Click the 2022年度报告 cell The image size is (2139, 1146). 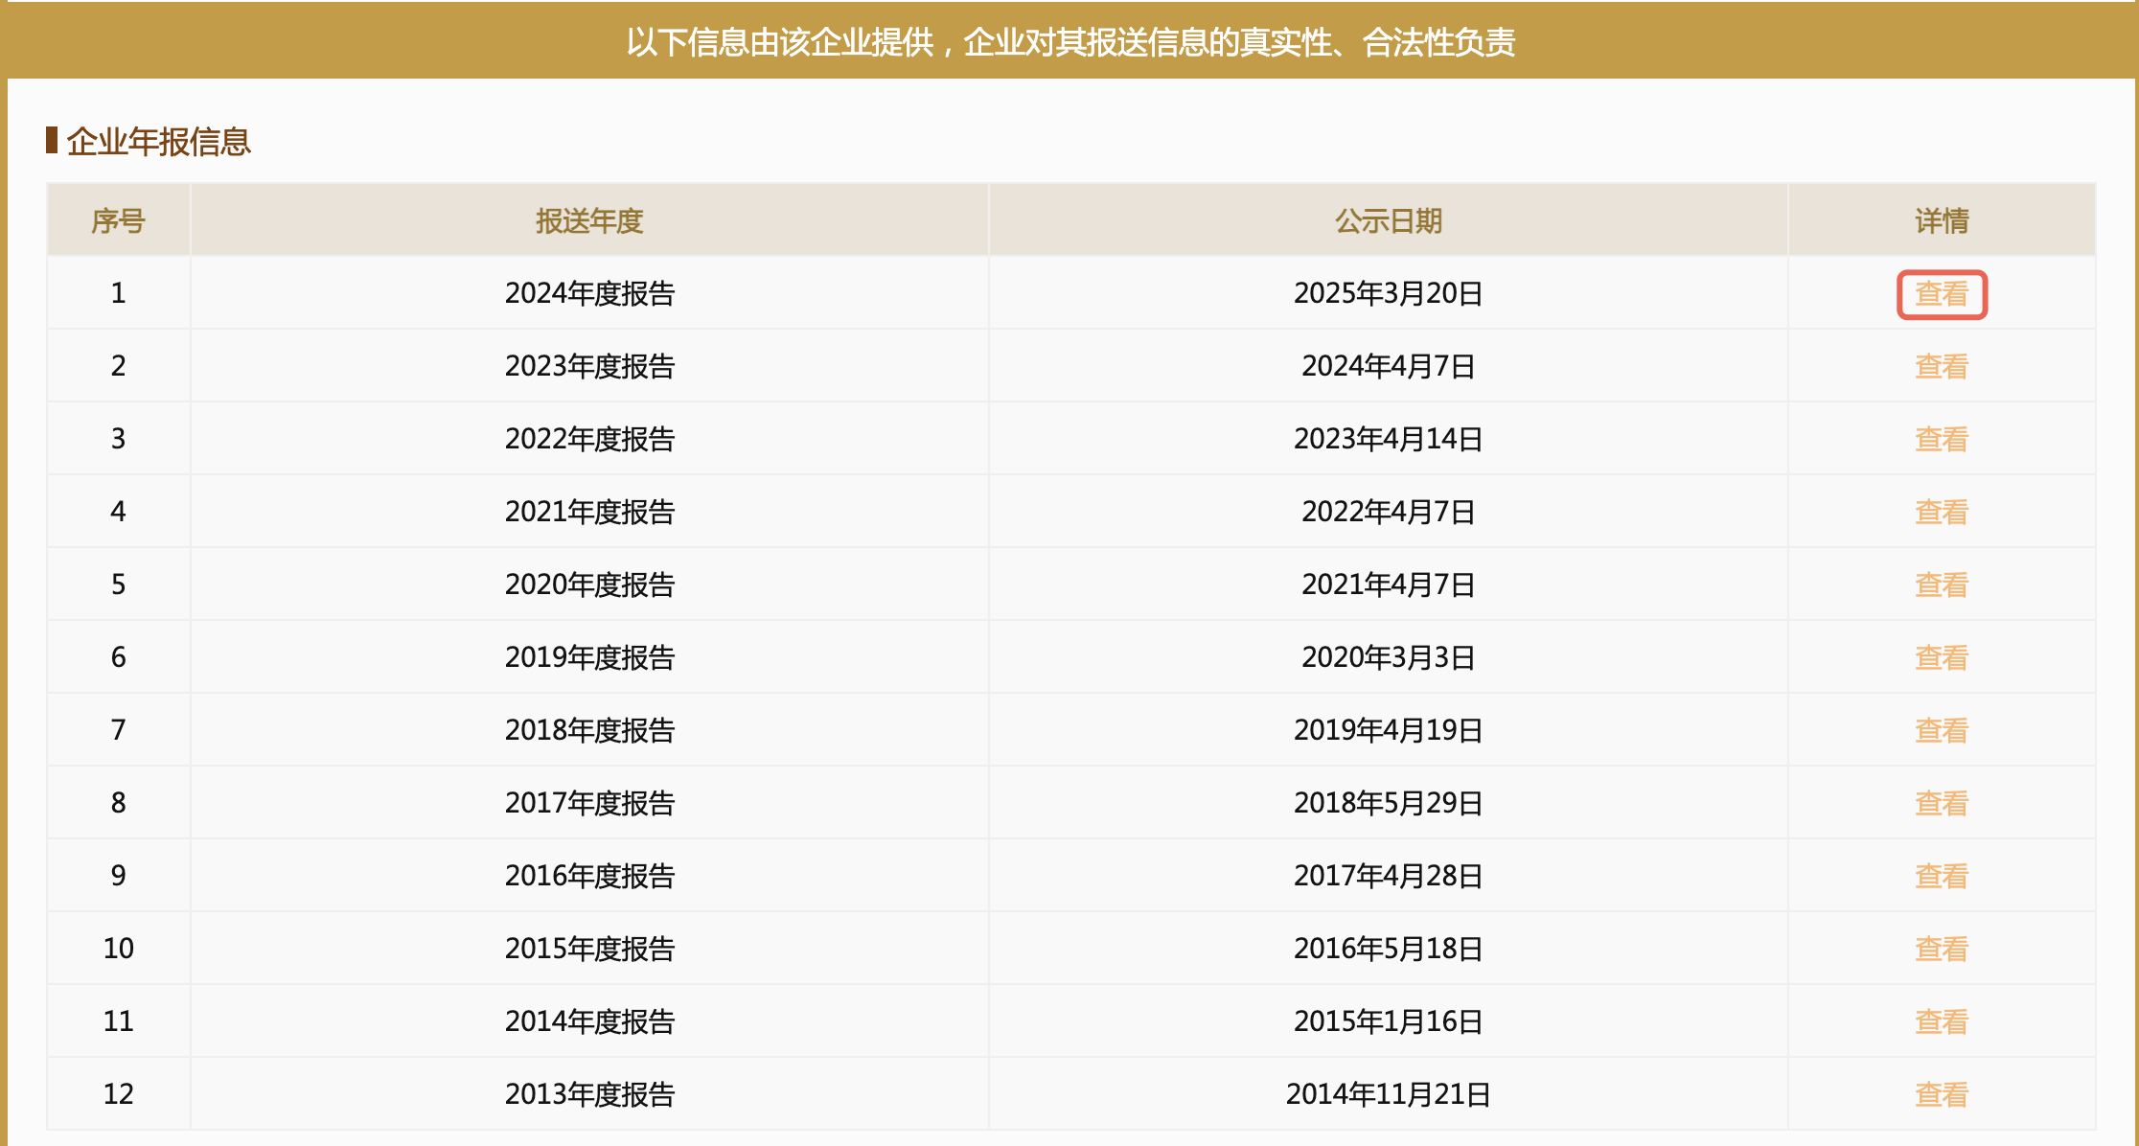point(589,439)
